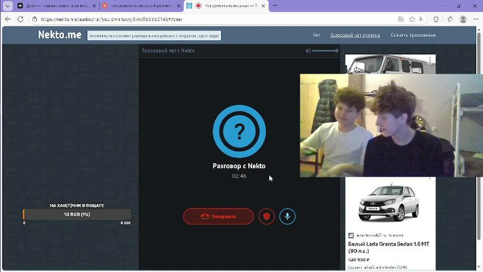
Task: Open the browser profile avatar
Action: click(463, 19)
